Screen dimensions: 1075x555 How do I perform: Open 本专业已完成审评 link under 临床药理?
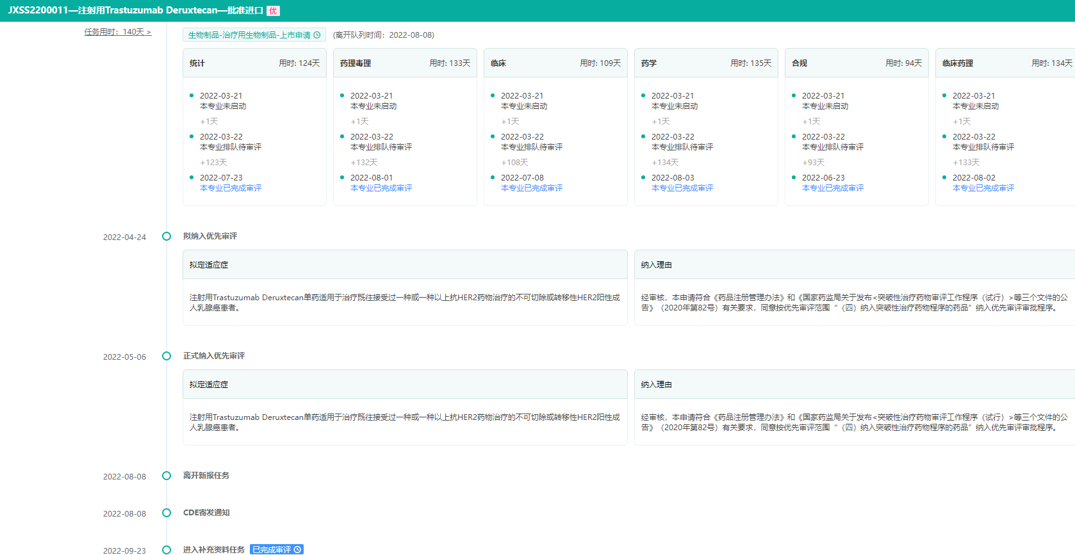tap(983, 188)
